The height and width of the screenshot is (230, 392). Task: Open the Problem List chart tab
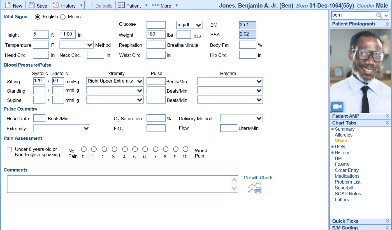[348, 182]
